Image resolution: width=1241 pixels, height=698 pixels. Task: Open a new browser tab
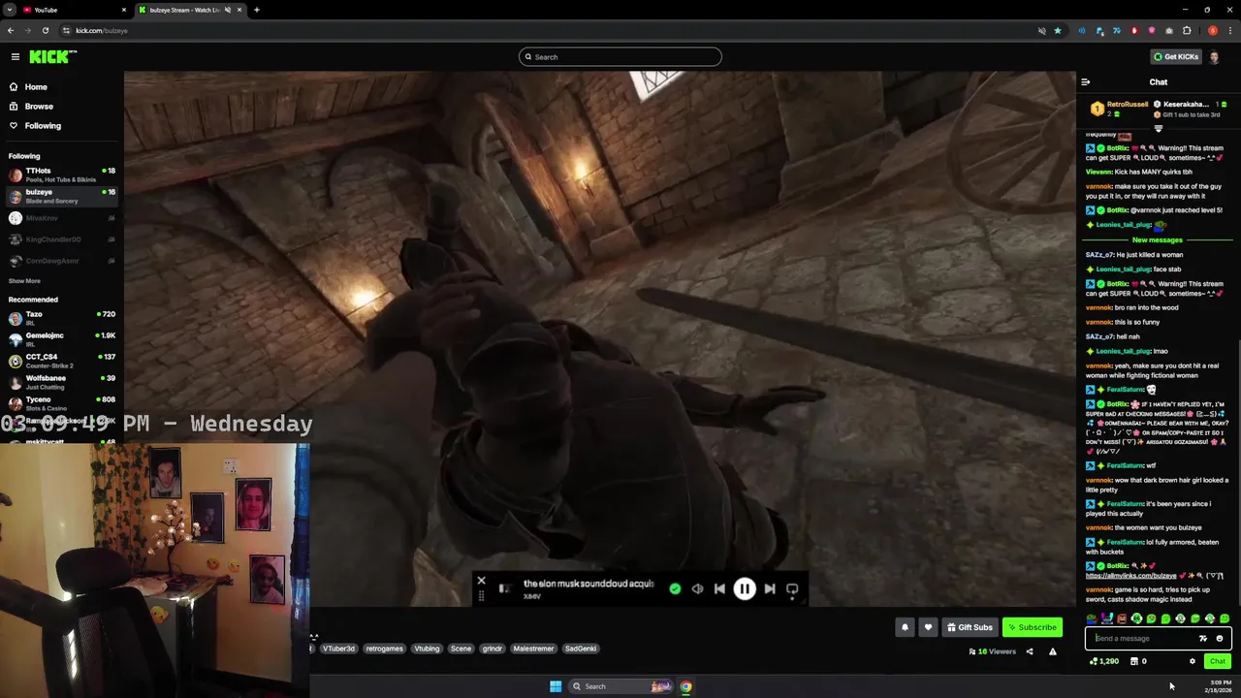coord(256,10)
